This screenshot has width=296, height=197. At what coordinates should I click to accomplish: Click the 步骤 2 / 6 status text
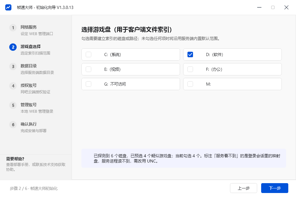pyautogui.click(x=34, y=188)
